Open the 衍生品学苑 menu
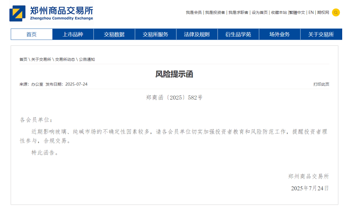 coord(238,34)
